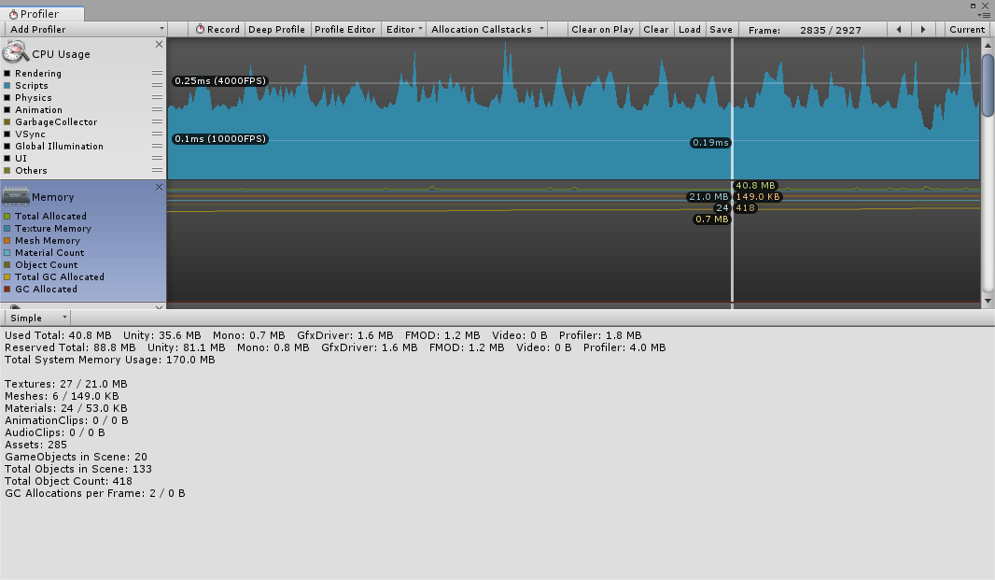Screen dimensions: 995x580
Task: Click scroll up arrow of modules list
Action: 988,45
